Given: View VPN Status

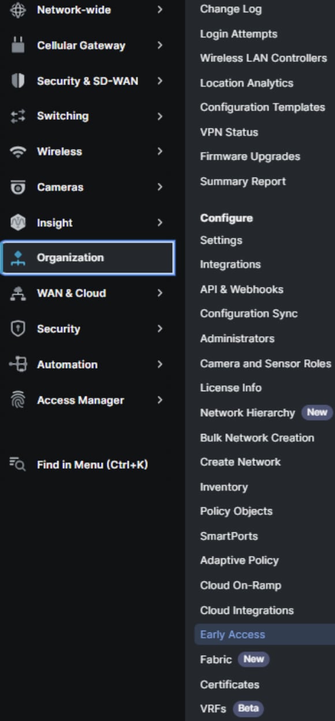Looking at the screenshot, I should click(x=229, y=133).
